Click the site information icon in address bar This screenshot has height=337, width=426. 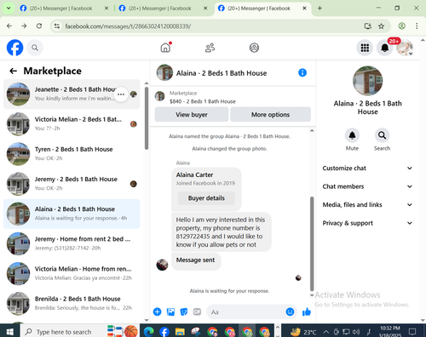[57, 26]
